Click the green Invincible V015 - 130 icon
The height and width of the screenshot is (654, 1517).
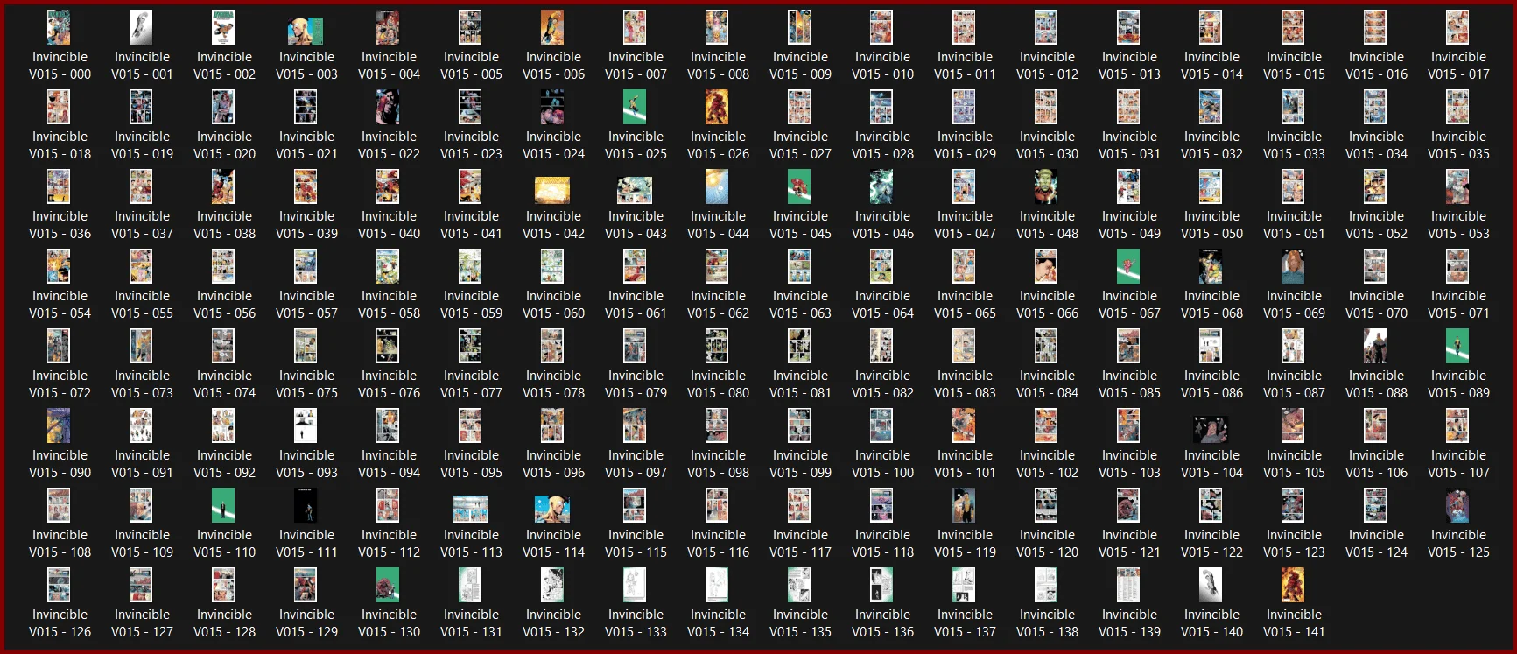pyautogui.click(x=388, y=586)
